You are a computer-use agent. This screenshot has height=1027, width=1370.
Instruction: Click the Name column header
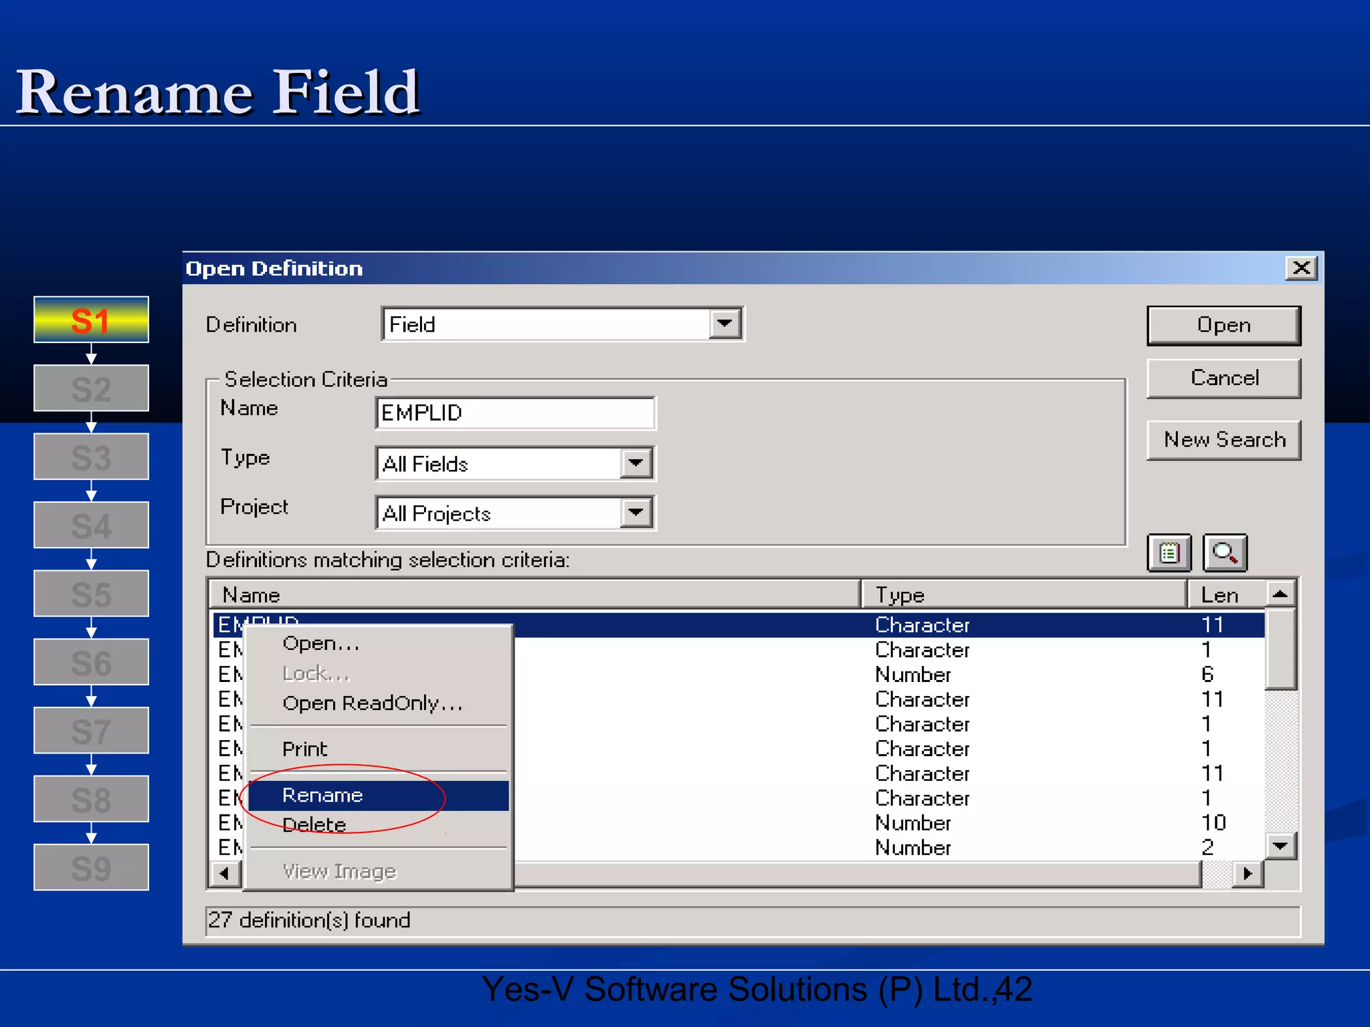[x=534, y=594]
